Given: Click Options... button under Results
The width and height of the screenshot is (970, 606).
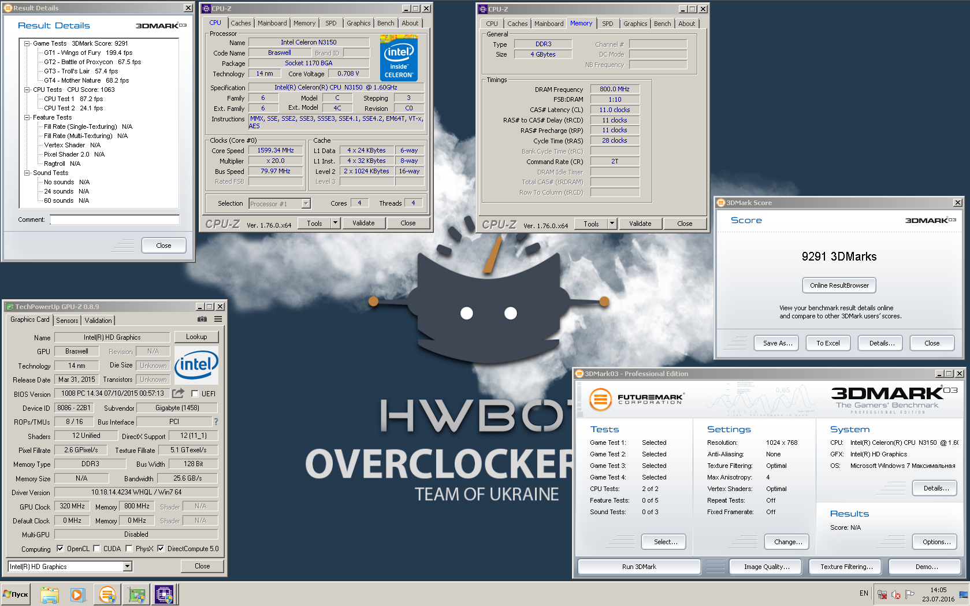Looking at the screenshot, I should [935, 542].
